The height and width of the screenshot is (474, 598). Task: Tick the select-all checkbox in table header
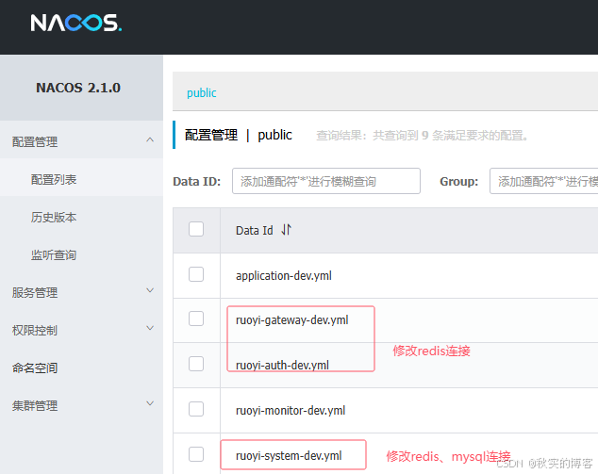point(196,229)
